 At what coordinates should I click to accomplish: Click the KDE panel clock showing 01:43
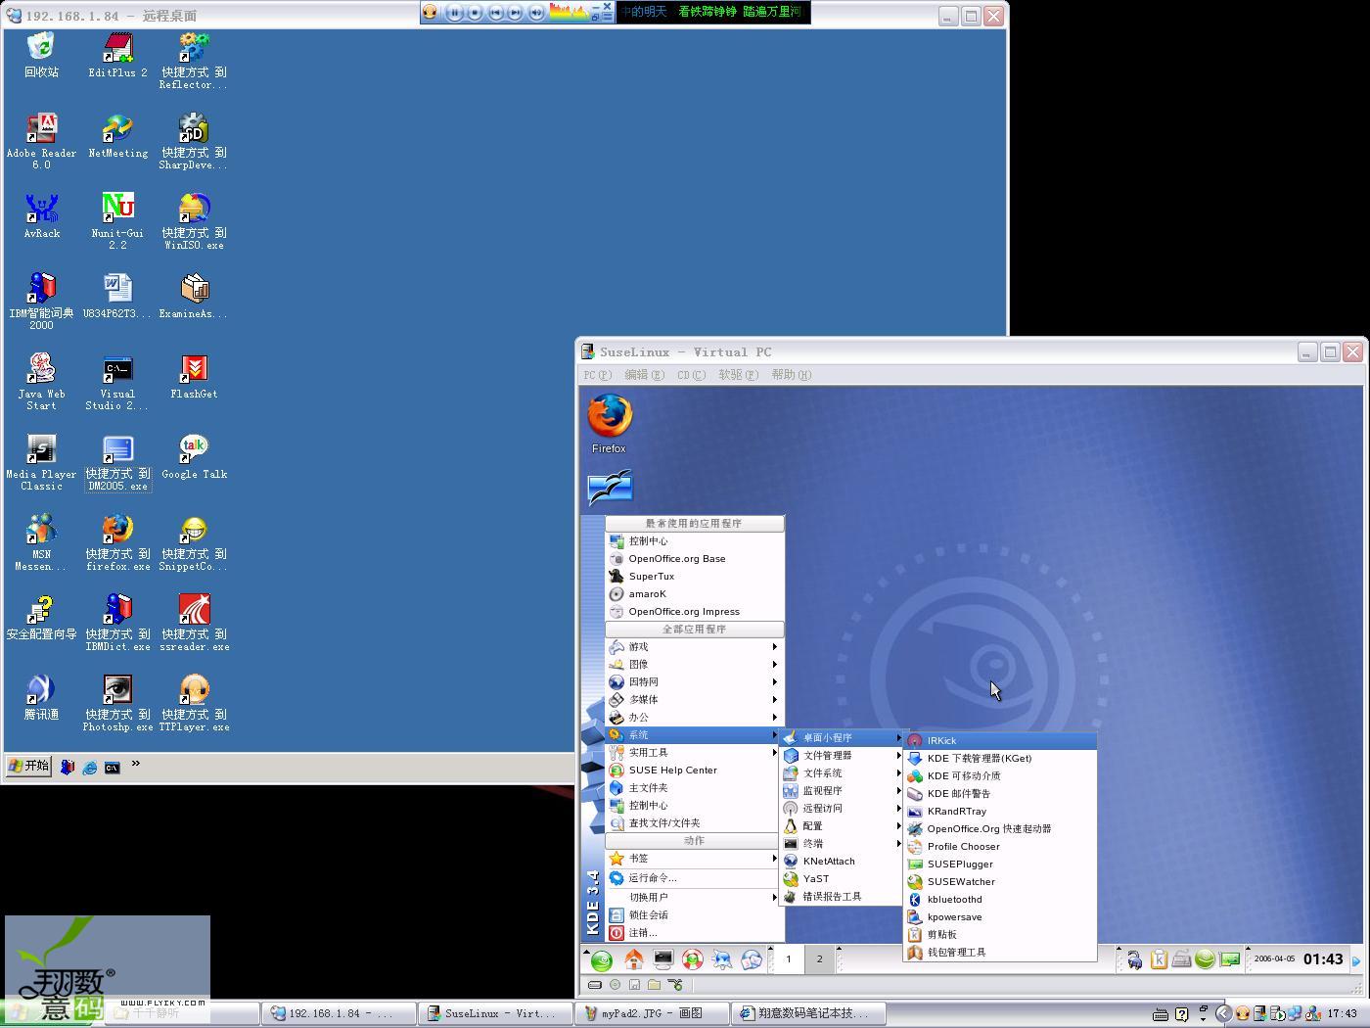pos(1323,959)
